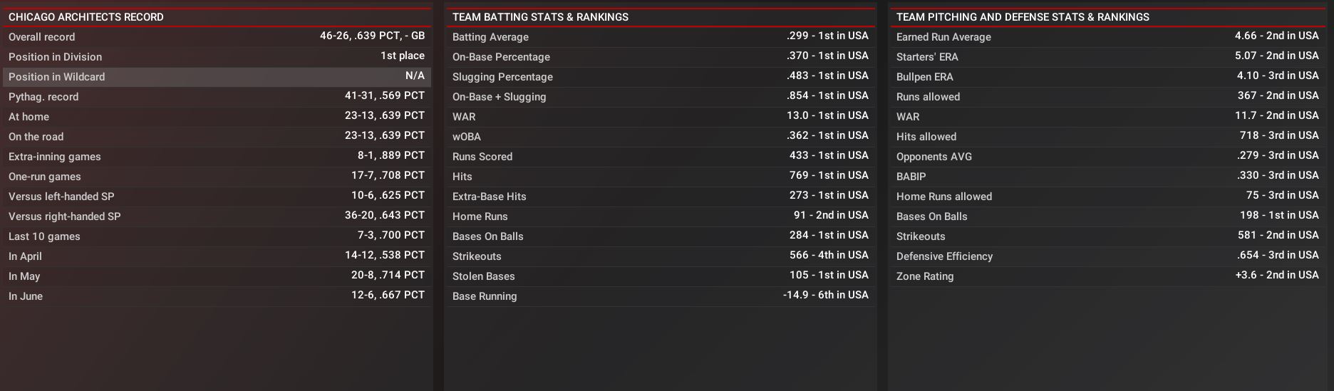Image resolution: width=1334 pixels, height=391 pixels.
Task: Click the In May record row
Action: click(x=217, y=276)
